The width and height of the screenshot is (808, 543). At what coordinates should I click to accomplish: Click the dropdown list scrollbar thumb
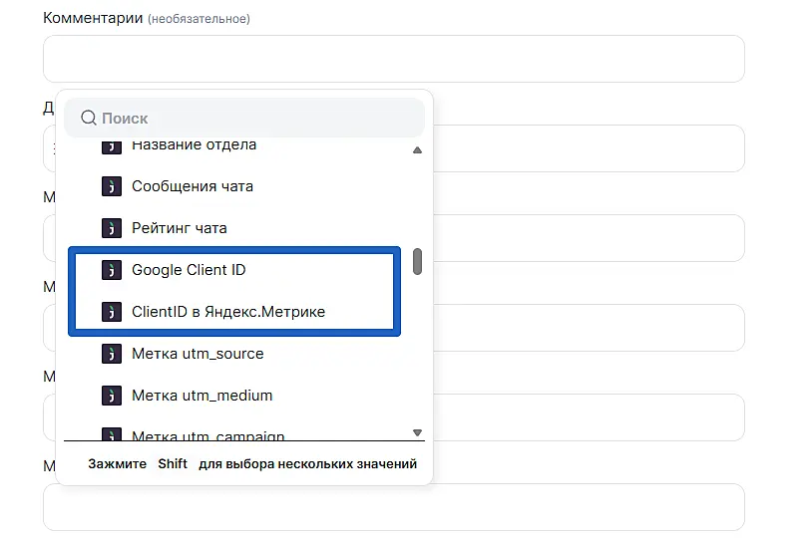pos(417,261)
